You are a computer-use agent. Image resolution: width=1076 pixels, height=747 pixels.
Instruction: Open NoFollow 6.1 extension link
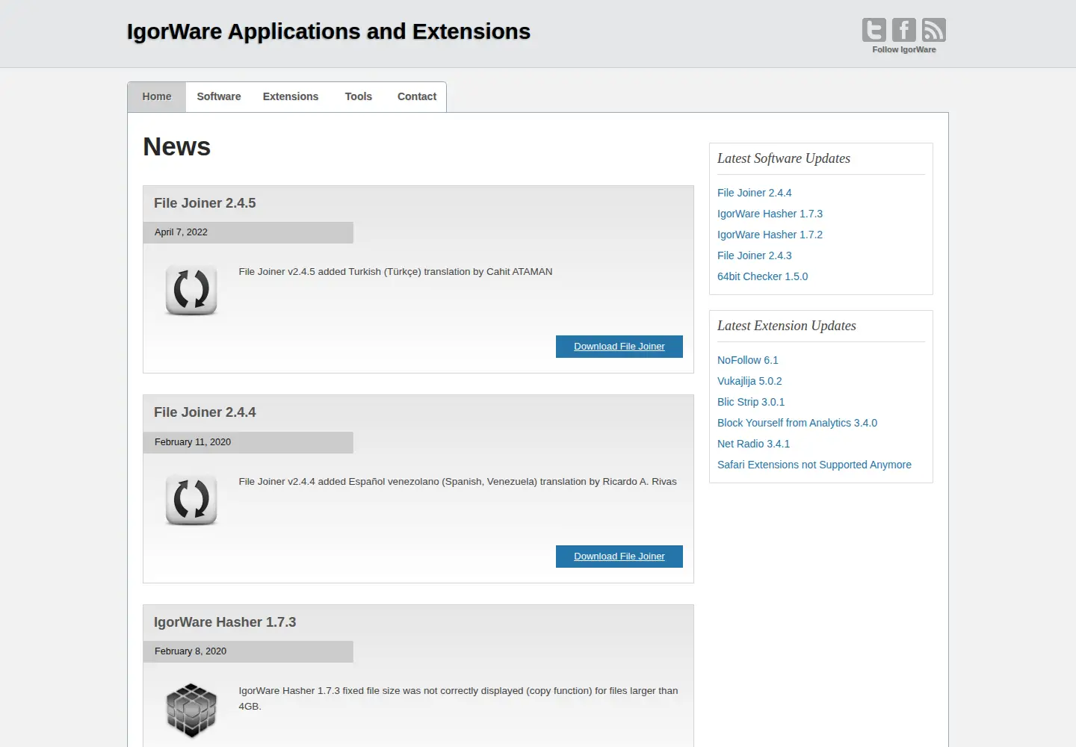click(747, 360)
